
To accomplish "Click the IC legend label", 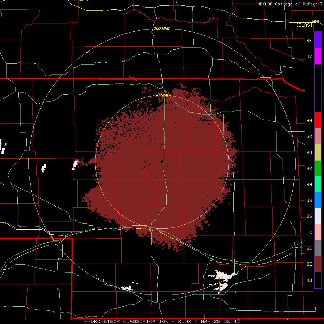I will 309,233.
